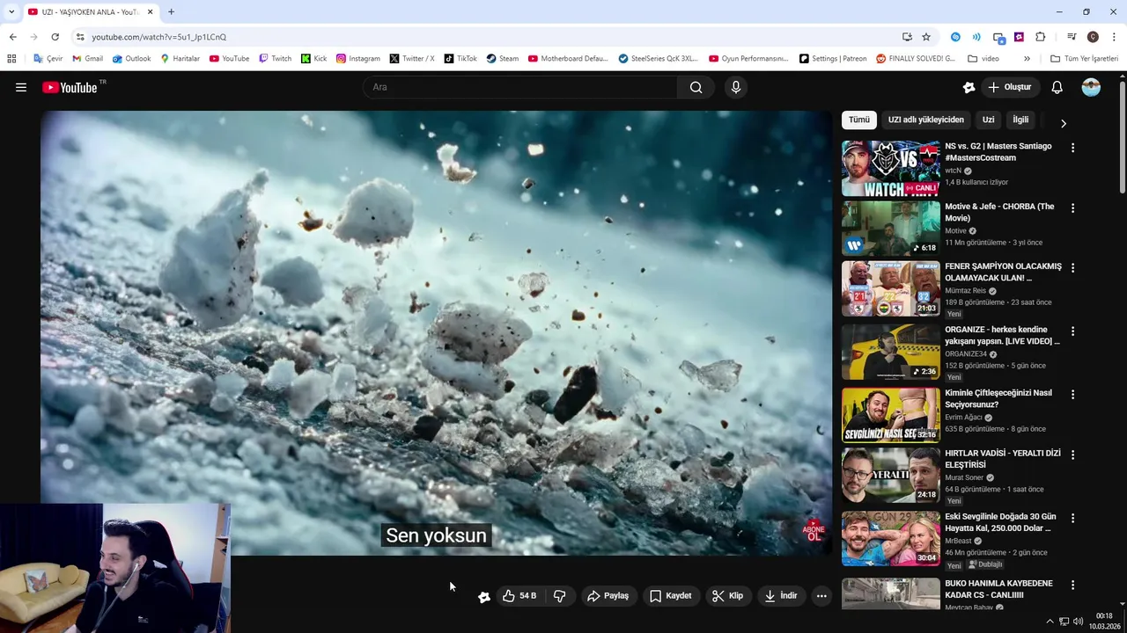Image resolution: width=1127 pixels, height=633 pixels.
Task: Click the sparkle icon beside the like button
Action: [484, 597]
